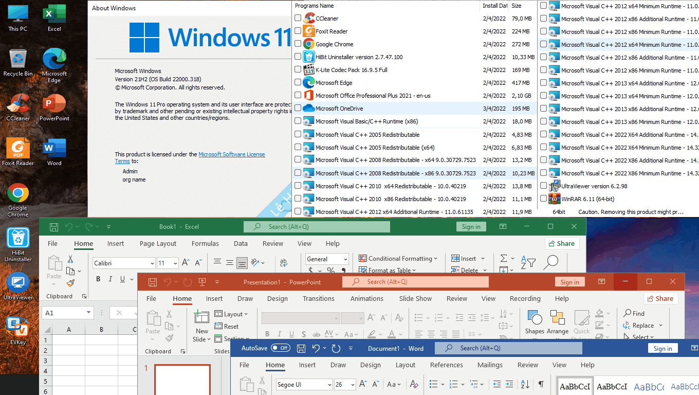Check the UltraViewer version 6.2.98 checkbox

pos(543,186)
